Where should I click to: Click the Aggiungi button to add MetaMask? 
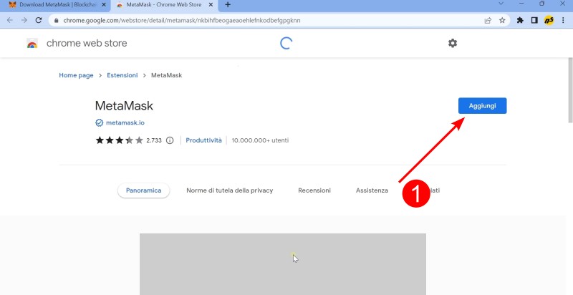click(482, 106)
